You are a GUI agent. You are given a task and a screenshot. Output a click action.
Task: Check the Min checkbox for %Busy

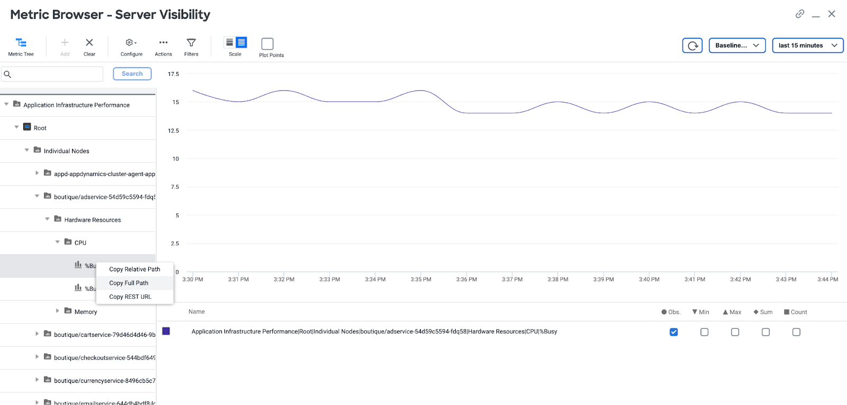[x=704, y=332]
